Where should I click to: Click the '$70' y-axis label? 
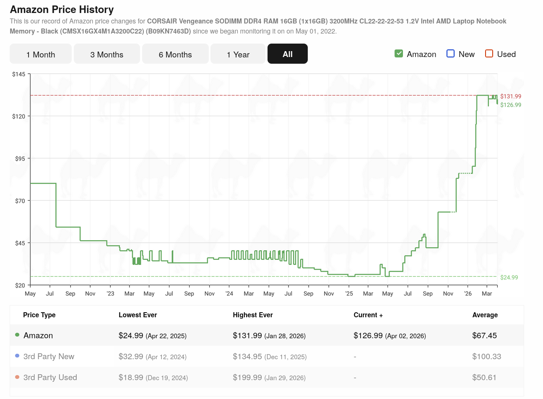(x=20, y=201)
